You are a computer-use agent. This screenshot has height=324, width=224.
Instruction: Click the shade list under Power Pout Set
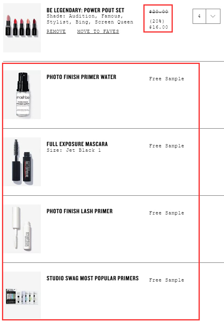(90, 19)
